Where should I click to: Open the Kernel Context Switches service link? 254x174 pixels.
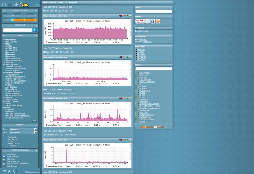(149, 104)
